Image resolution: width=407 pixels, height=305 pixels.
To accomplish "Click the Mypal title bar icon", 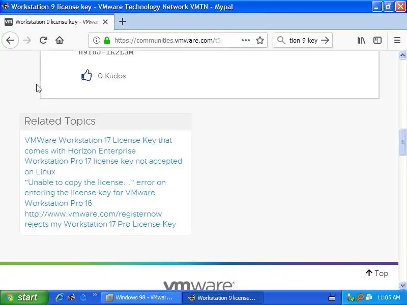I will (5, 6).
